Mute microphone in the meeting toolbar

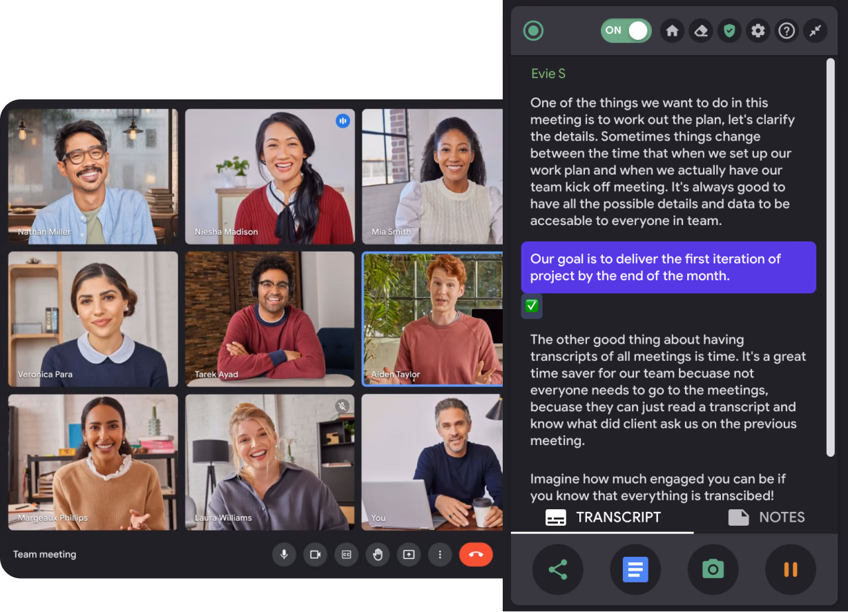click(x=284, y=554)
